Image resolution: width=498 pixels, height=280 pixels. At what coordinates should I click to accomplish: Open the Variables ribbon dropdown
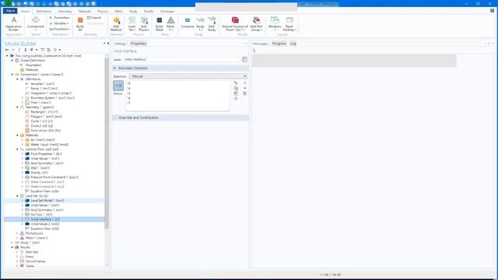pos(59,23)
